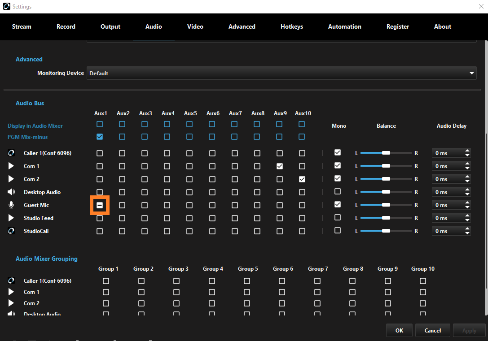Uncheck PGM Mix-minus for Aux1
488x341 pixels.
tap(100, 137)
